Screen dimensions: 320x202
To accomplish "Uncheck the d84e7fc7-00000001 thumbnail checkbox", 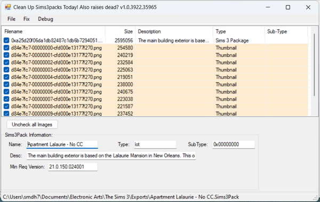I will 6,55.
